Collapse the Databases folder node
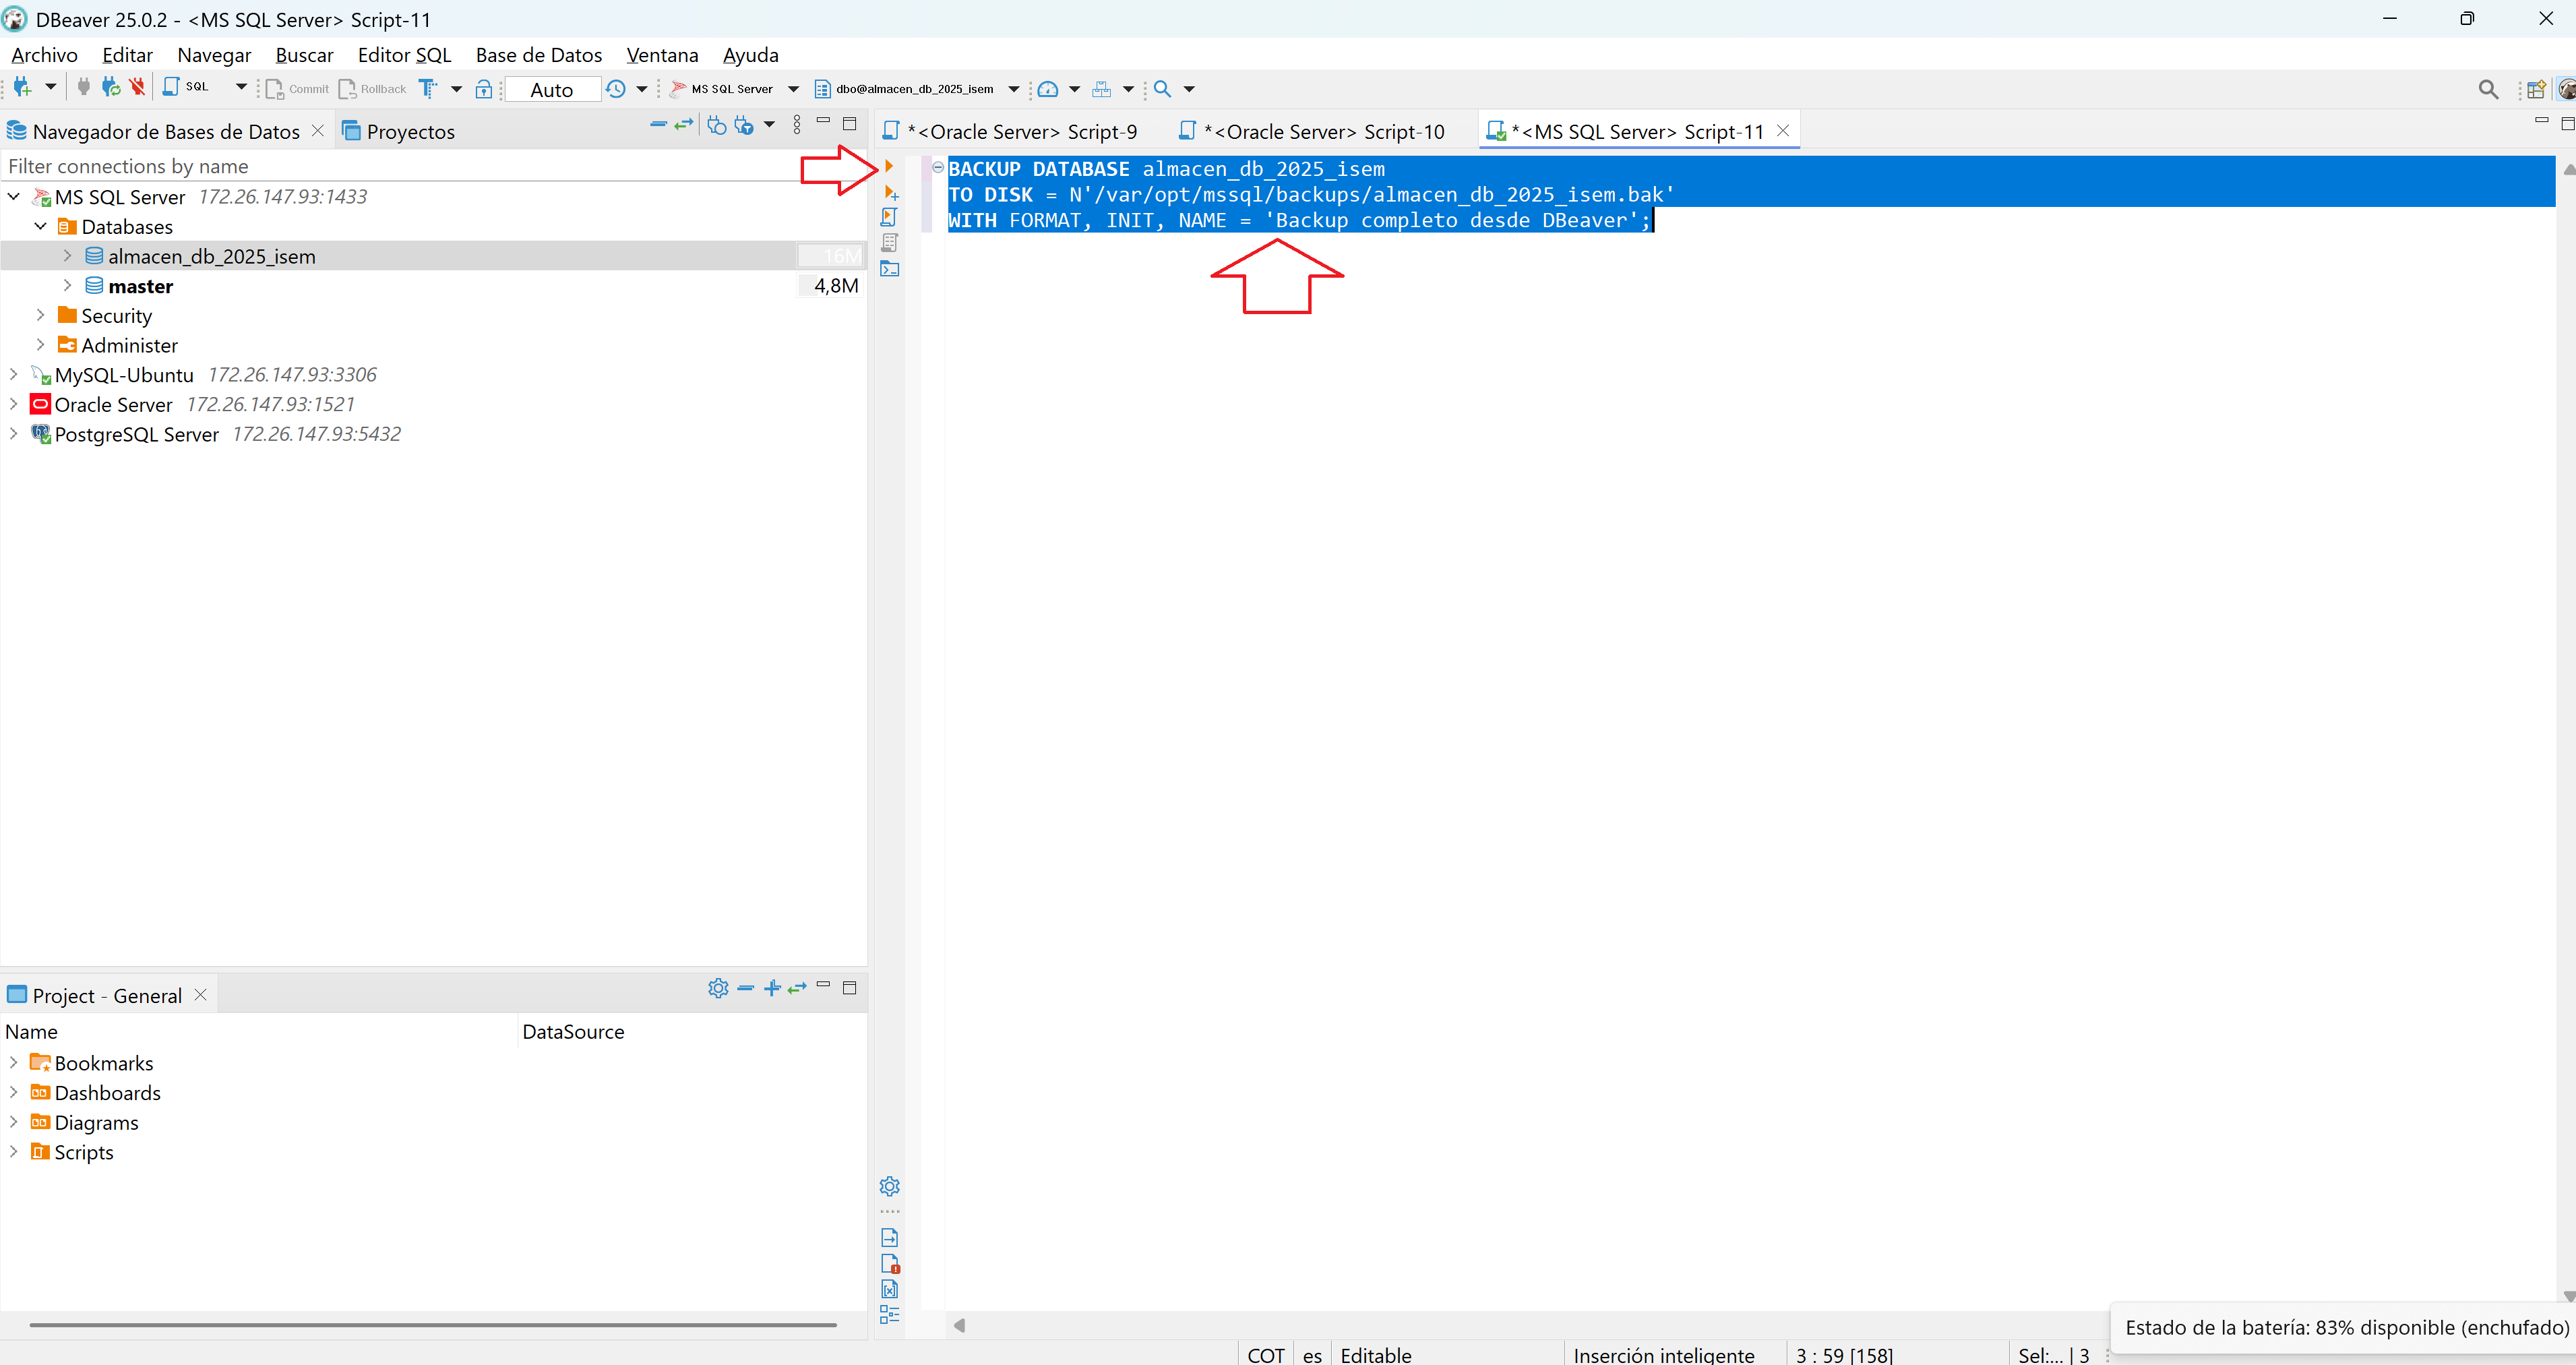The height and width of the screenshot is (1365, 2576). pos(41,227)
